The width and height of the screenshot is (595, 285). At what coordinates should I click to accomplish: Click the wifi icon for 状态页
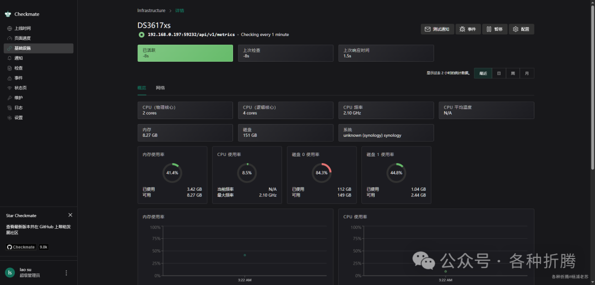click(9, 88)
